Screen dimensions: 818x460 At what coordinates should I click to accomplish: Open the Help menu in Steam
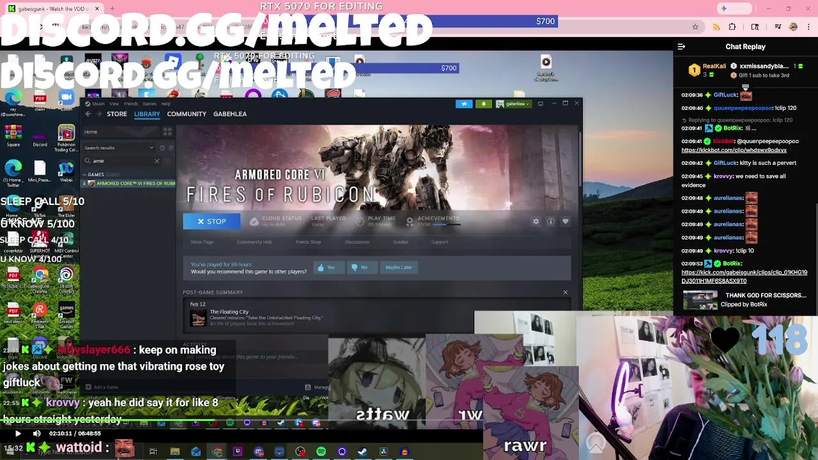(x=166, y=103)
